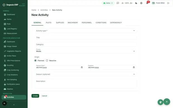Open the Dashboard icon under General

coord(5,14)
